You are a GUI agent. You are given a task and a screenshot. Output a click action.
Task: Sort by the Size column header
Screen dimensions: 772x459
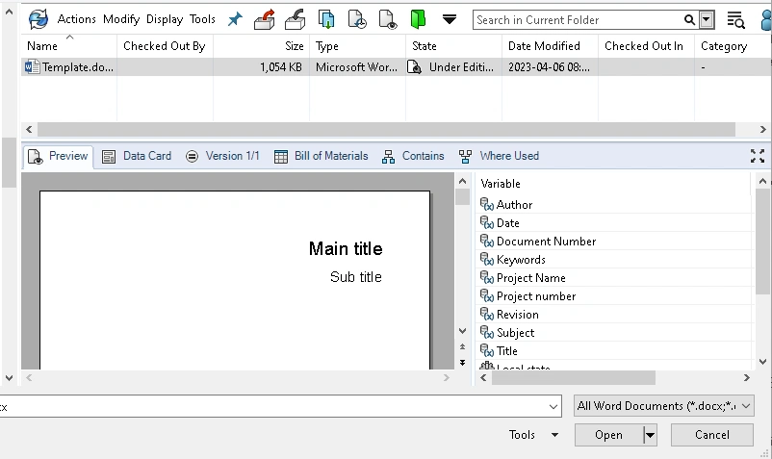coord(261,46)
